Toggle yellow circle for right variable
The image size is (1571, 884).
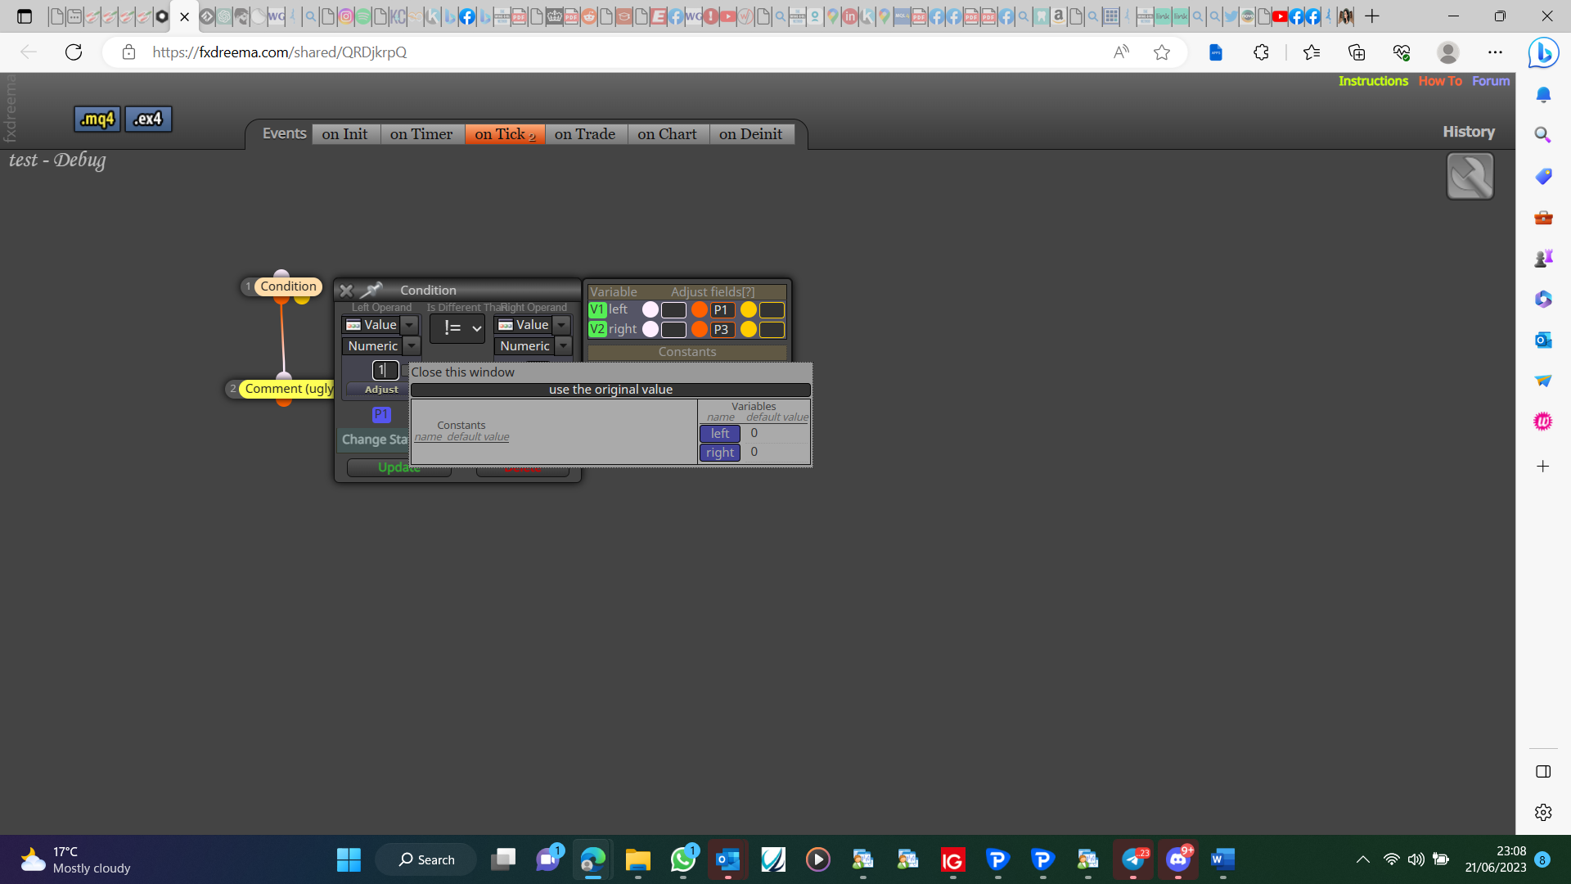pyautogui.click(x=749, y=329)
